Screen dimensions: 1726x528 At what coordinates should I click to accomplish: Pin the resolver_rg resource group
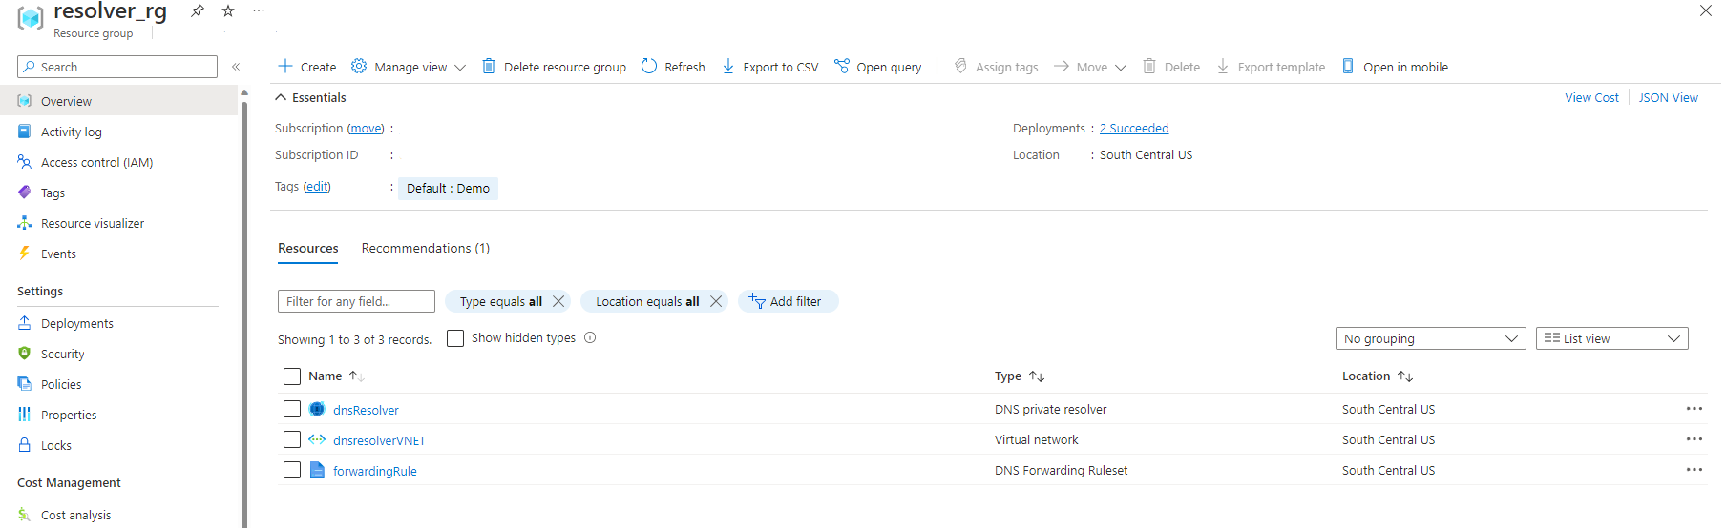tap(198, 10)
